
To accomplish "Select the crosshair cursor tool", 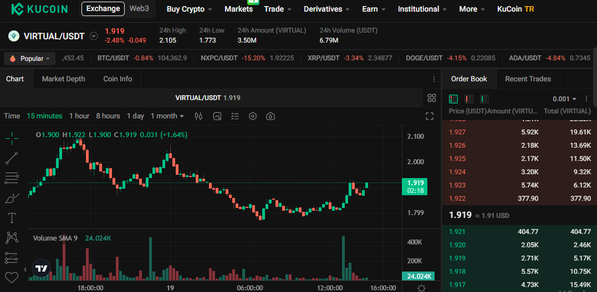I will 12,139.
